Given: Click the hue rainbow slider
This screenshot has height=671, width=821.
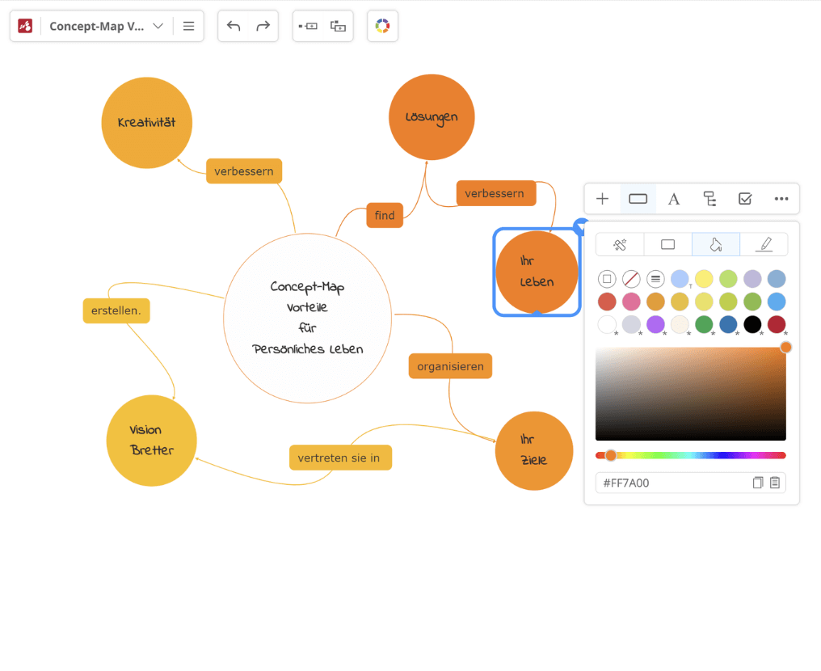Looking at the screenshot, I should (691, 455).
